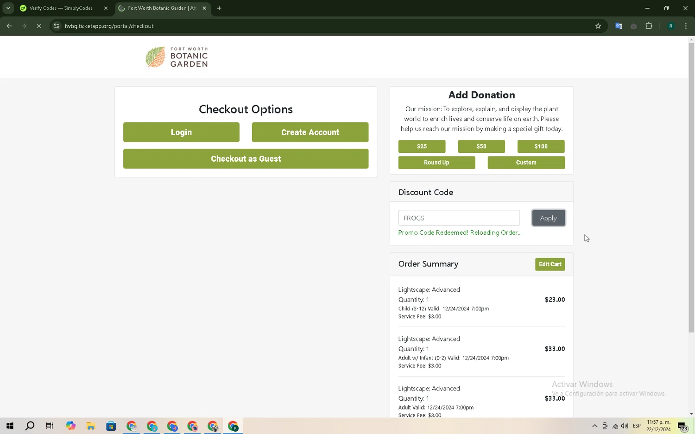Open the notification center with 23 alerts
The image size is (695, 434).
(x=683, y=426)
